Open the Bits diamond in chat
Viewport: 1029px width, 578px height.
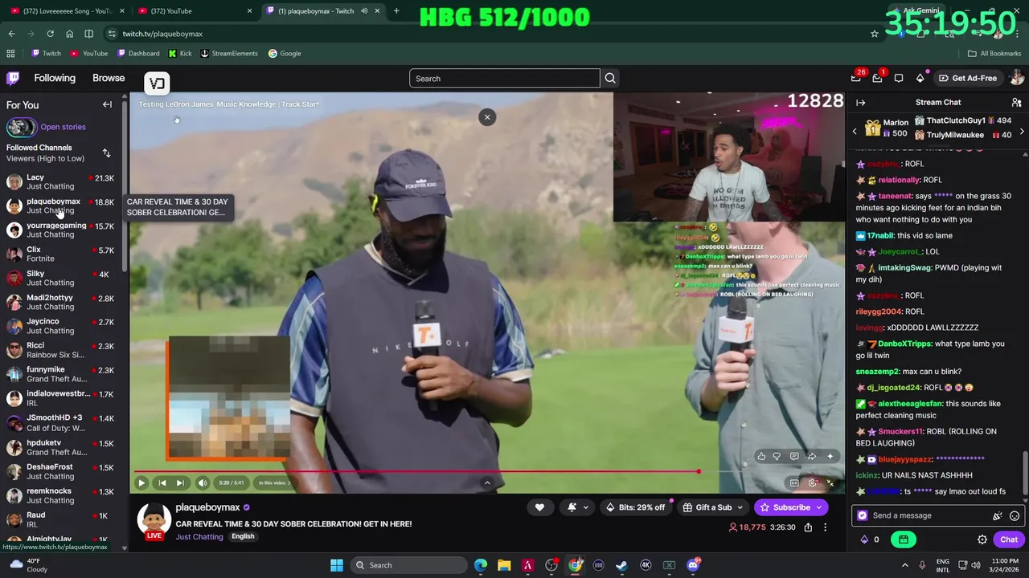pyautogui.click(x=864, y=539)
